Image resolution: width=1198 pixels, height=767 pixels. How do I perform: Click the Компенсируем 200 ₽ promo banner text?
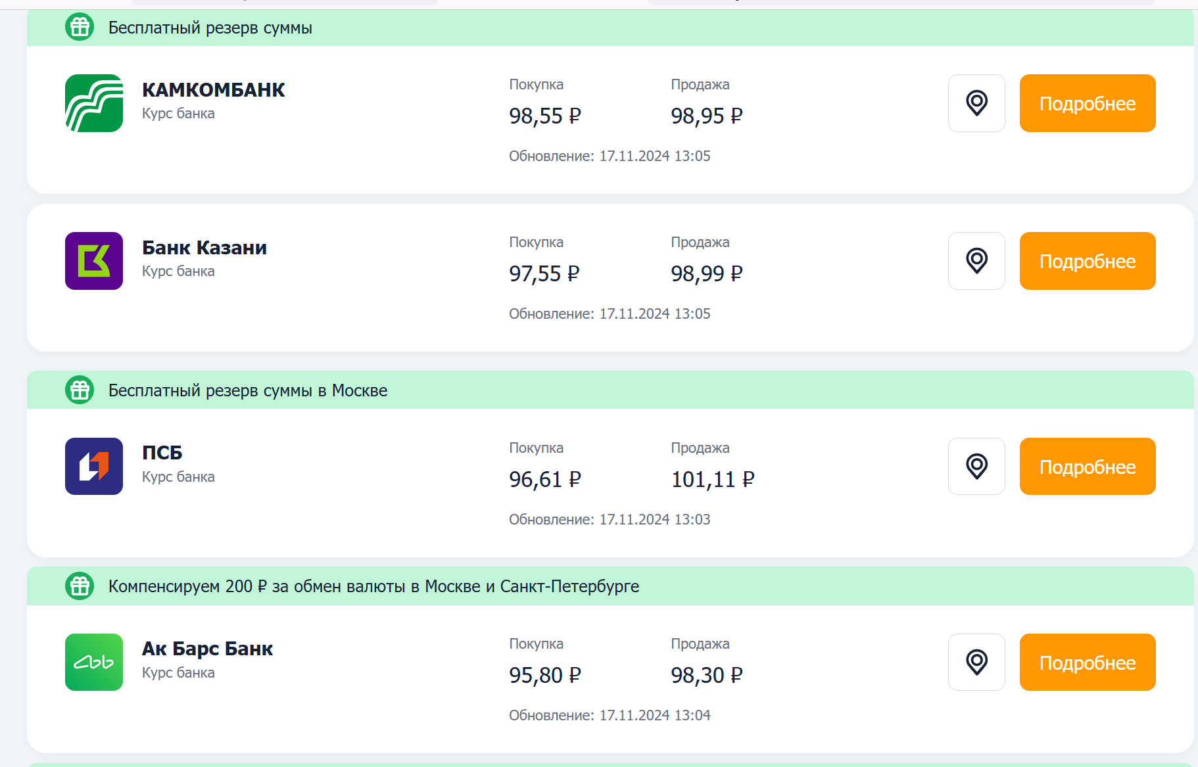coord(373,586)
